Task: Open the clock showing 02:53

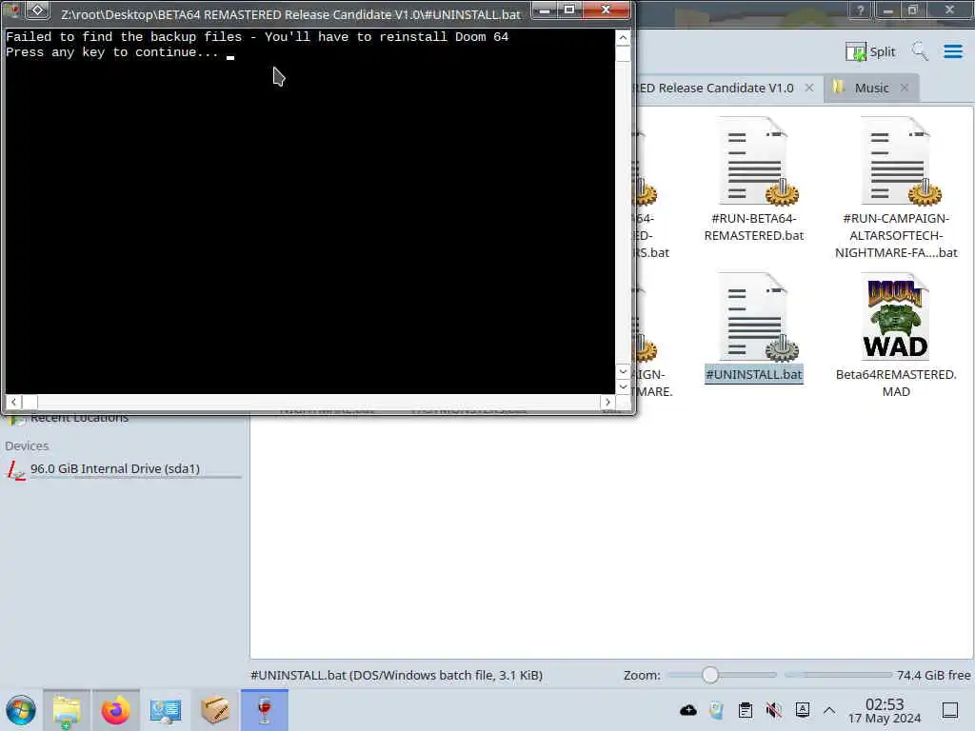Action: [x=885, y=710]
